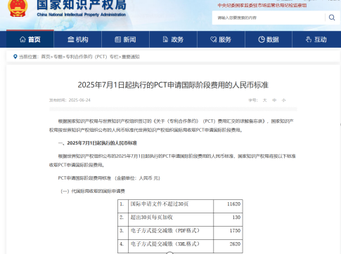Set font size to 小
The image size is (341, 254).
point(284,100)
